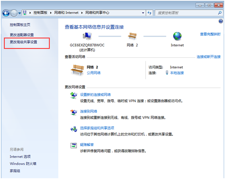Open the 疑难解答 link

(87, 145)
